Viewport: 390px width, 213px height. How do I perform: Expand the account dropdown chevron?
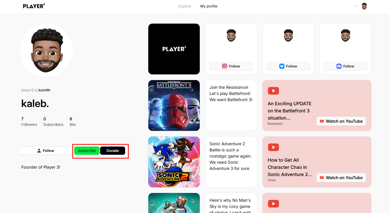point(356,6)
